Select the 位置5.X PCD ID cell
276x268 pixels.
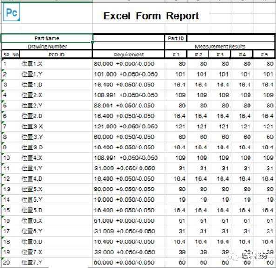coord(56,189)
